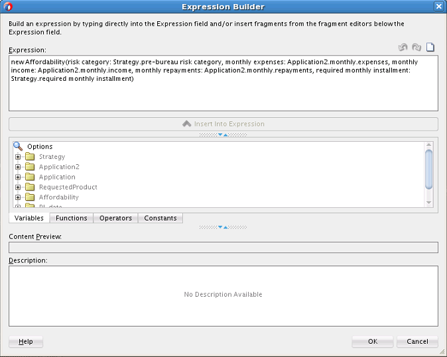
Task: Click the Undo icon above the Expression field
Action: [403, 47]
